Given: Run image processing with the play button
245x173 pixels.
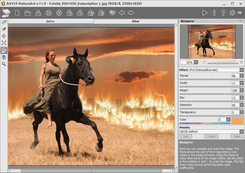Looking at the screenshot, I should (205, 13).
